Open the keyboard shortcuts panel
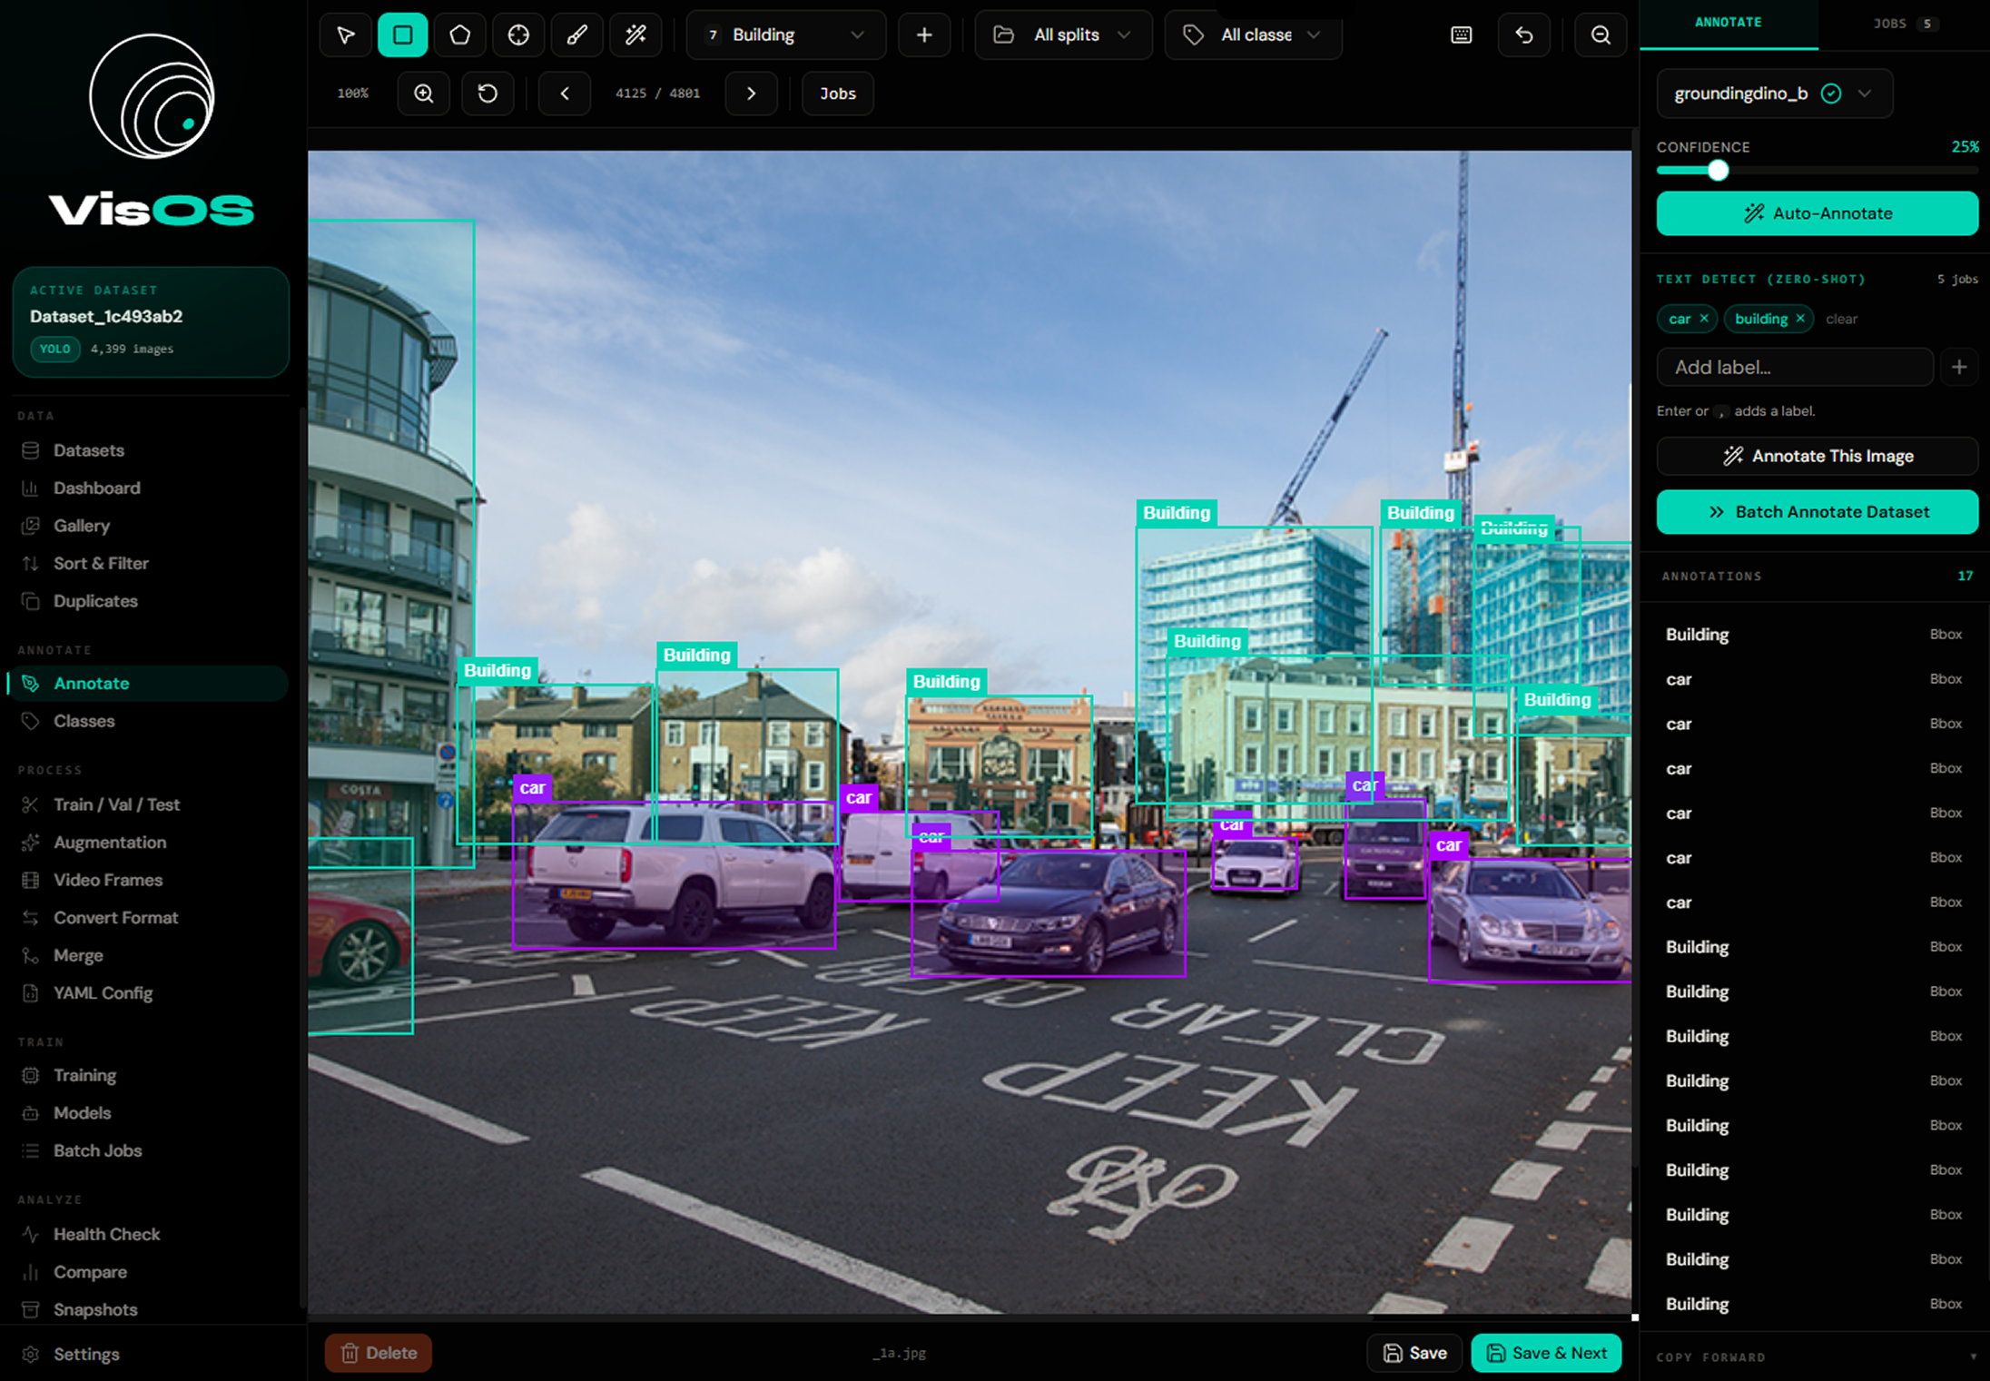This screenshot has height=1381, width=1990. [x=1461, y=35]
